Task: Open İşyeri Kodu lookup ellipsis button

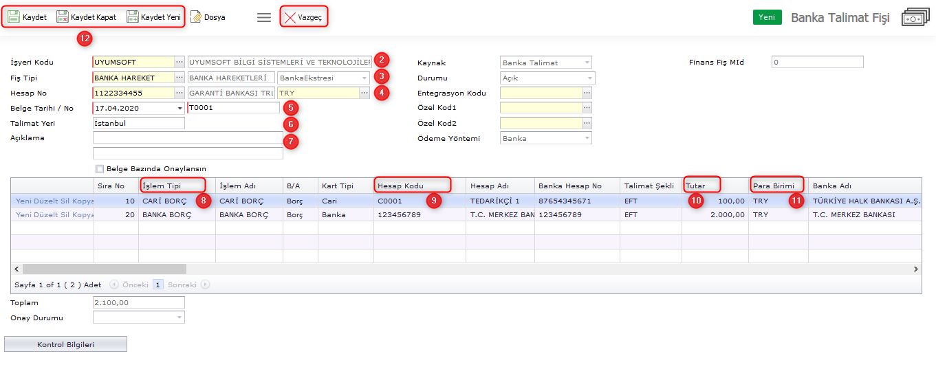Action: pos(179,62)
